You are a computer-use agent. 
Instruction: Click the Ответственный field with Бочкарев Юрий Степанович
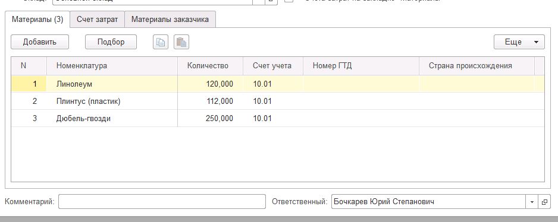click(428, 202)
